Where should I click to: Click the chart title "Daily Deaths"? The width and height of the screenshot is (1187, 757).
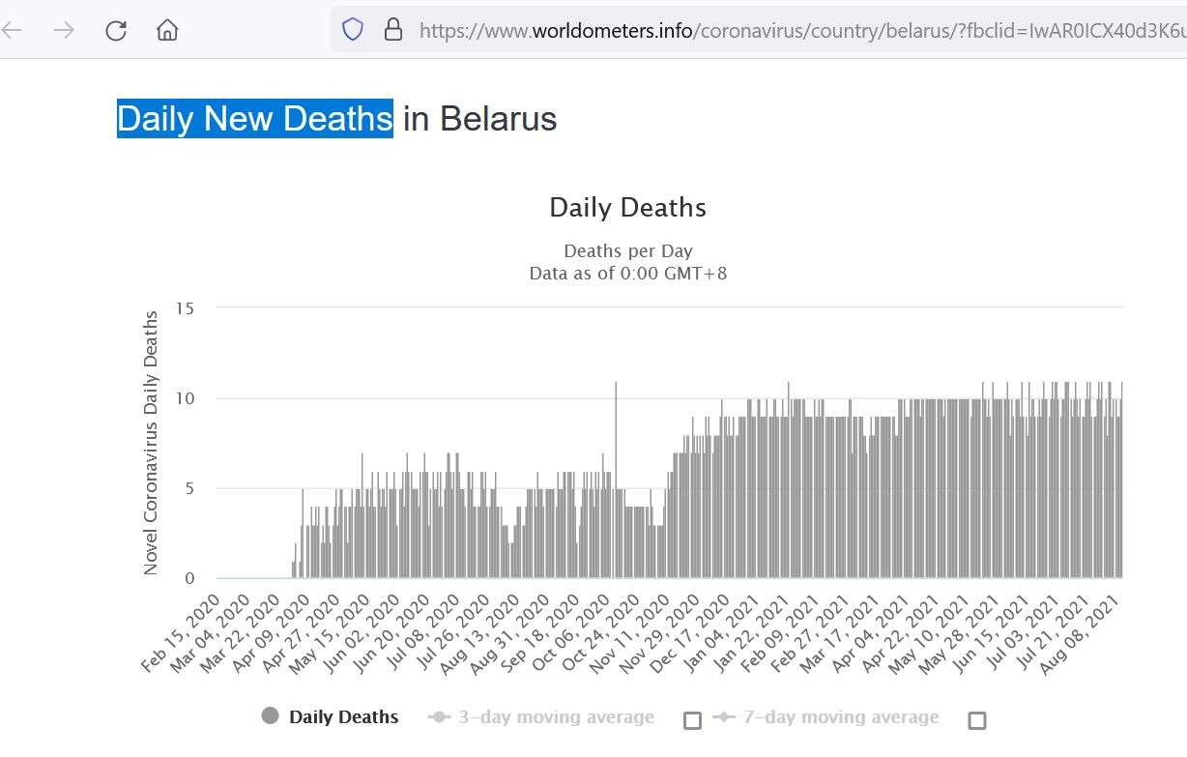click(x=627, y=208)
